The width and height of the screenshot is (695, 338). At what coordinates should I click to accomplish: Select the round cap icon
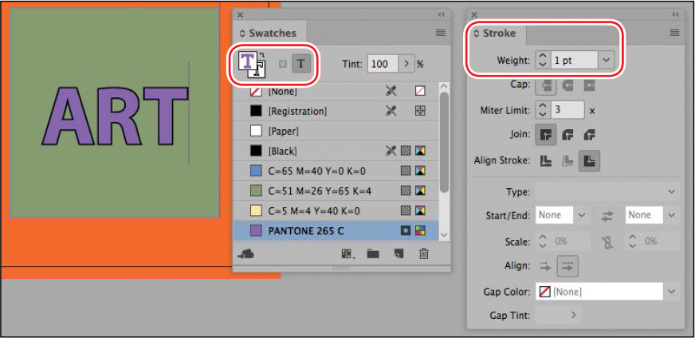569,85
